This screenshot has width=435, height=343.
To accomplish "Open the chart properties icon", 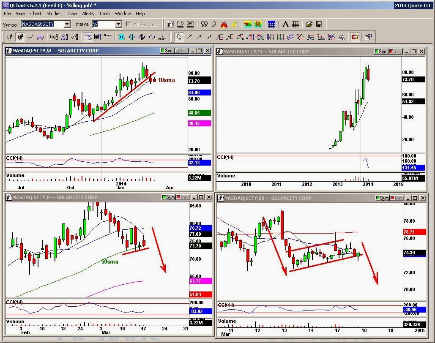I will [368, 37].
